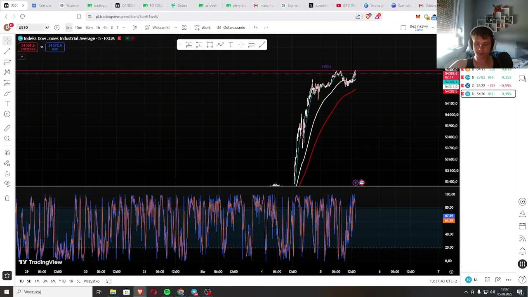The height and width of the screenshot is (297, 528).
Task: Open Spotify from the taskbar
Action: (x=167, y=292)
